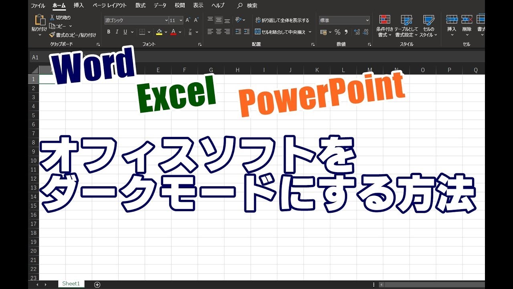Switch to the Review (校閲) tab

180,6
